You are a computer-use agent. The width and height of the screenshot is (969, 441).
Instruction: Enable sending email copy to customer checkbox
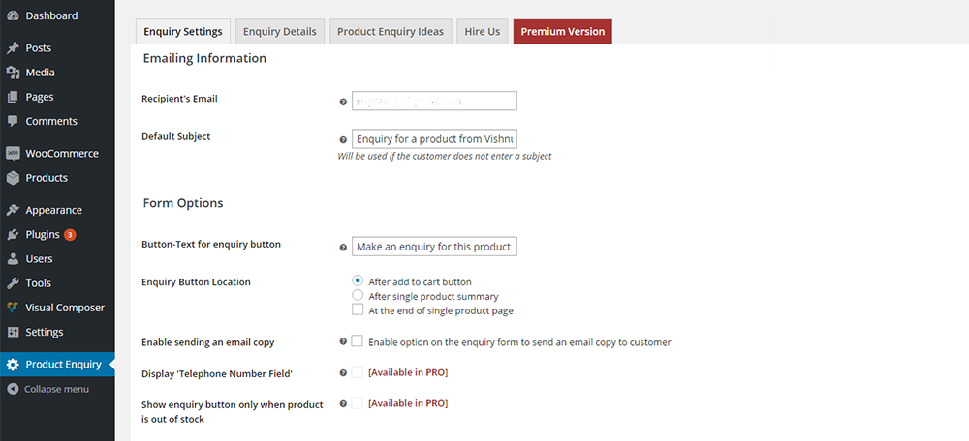pos(358,340)
